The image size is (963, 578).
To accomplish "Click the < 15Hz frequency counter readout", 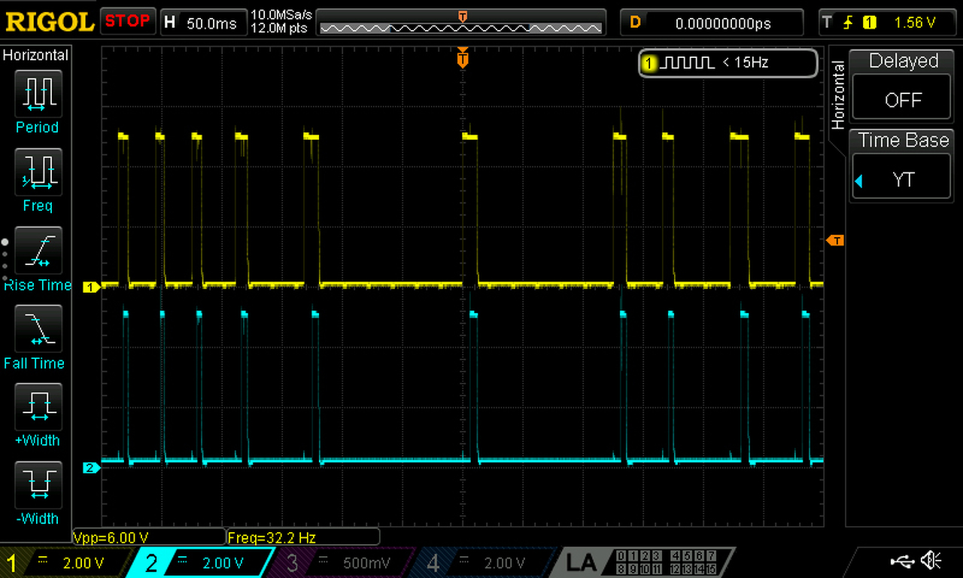I will point(745,63).
